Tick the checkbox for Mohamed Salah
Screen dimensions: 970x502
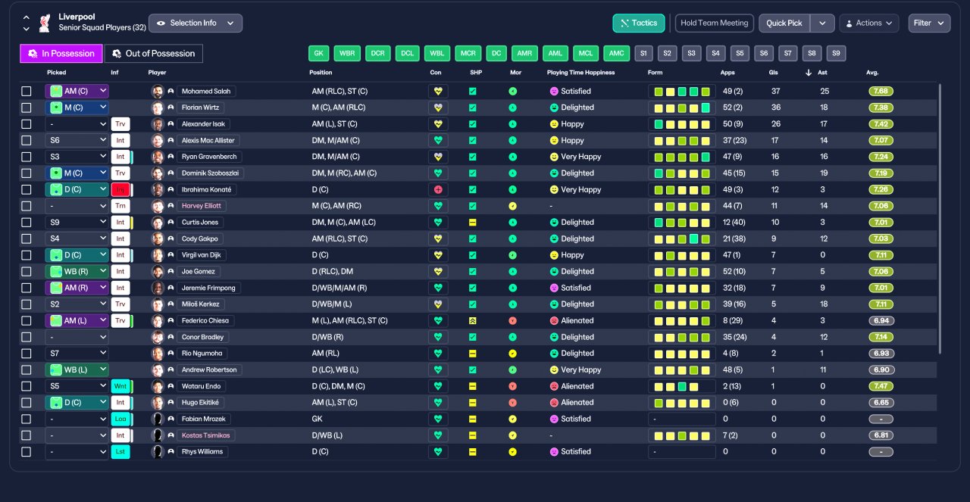[x=27, y=91]
